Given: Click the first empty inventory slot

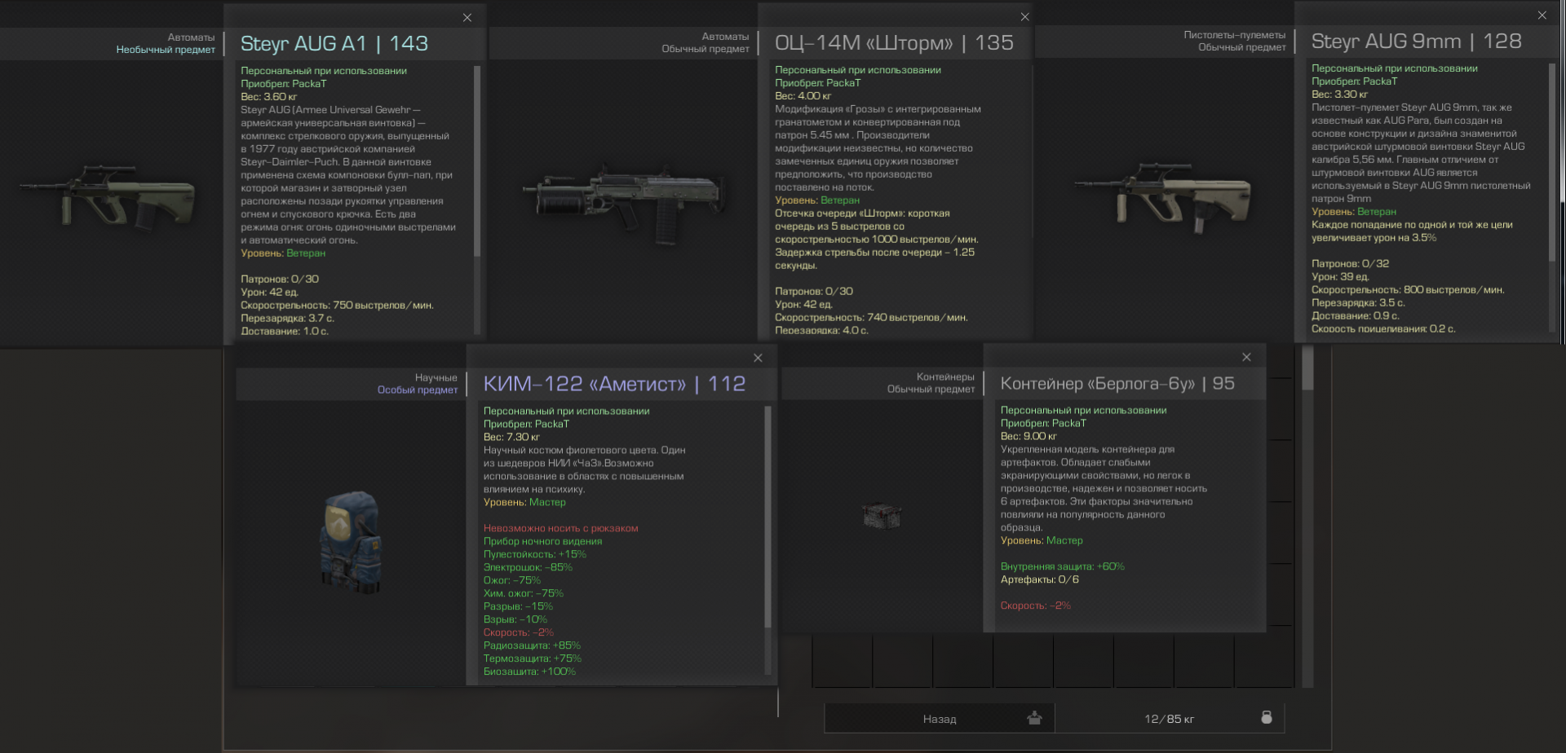Looking at the screenshot, I should (842, 662).
